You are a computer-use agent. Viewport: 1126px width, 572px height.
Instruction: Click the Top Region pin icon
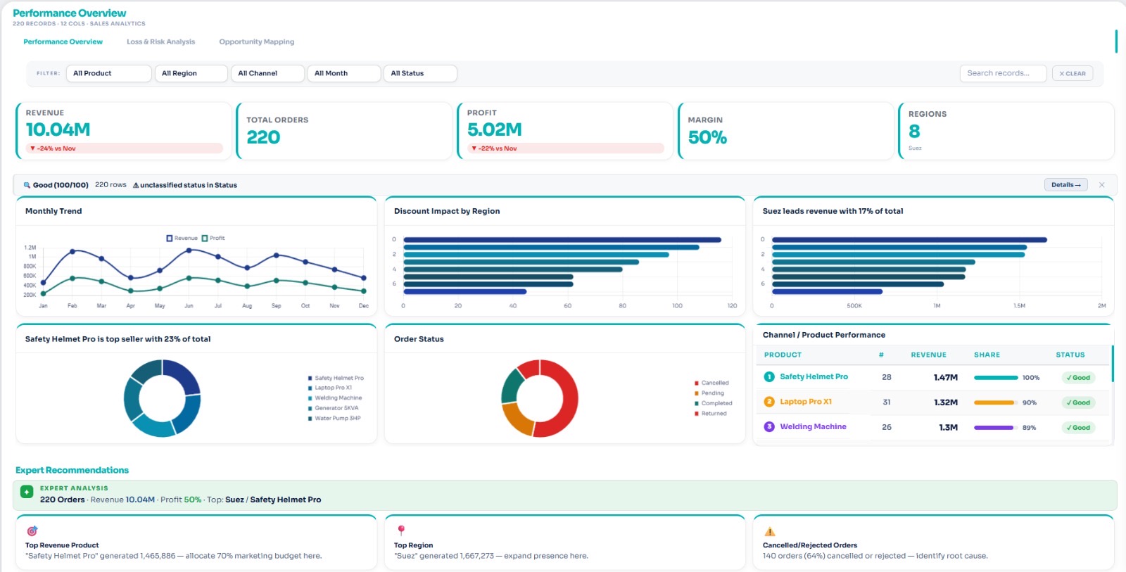pyautogui.click(x=401, y=530)
